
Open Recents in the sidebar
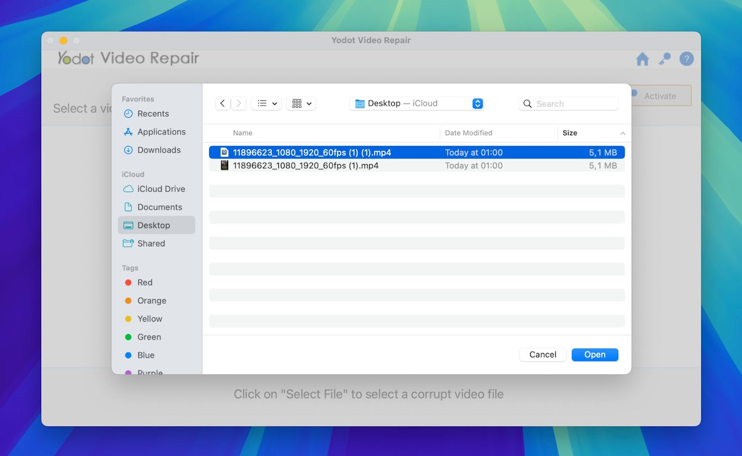(x=156, y=114)
